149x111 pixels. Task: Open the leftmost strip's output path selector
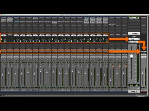tap(3, 51)
